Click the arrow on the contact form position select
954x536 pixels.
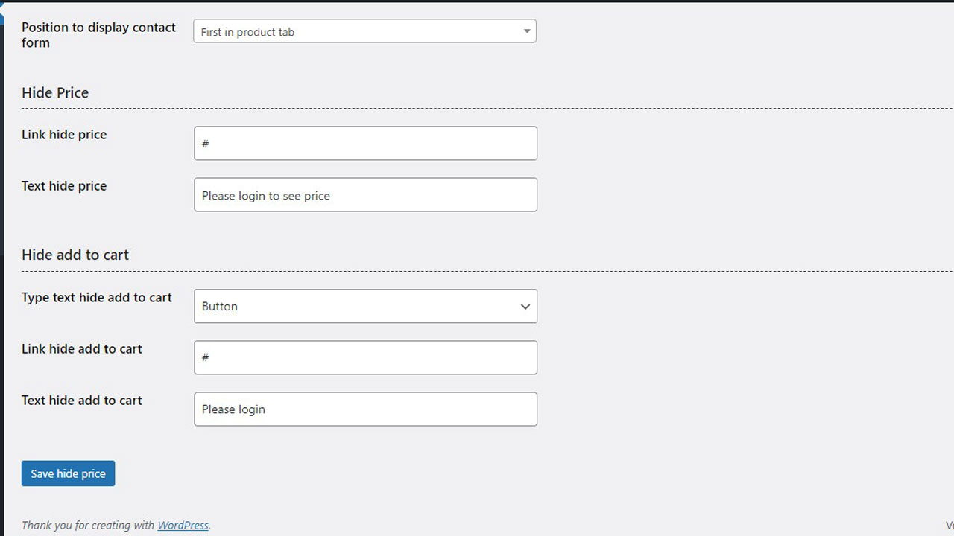(527, 31)
